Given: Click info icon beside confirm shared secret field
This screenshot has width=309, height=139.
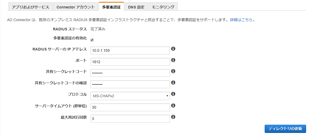Looking at the screenshot, I should tap(173, 83).
